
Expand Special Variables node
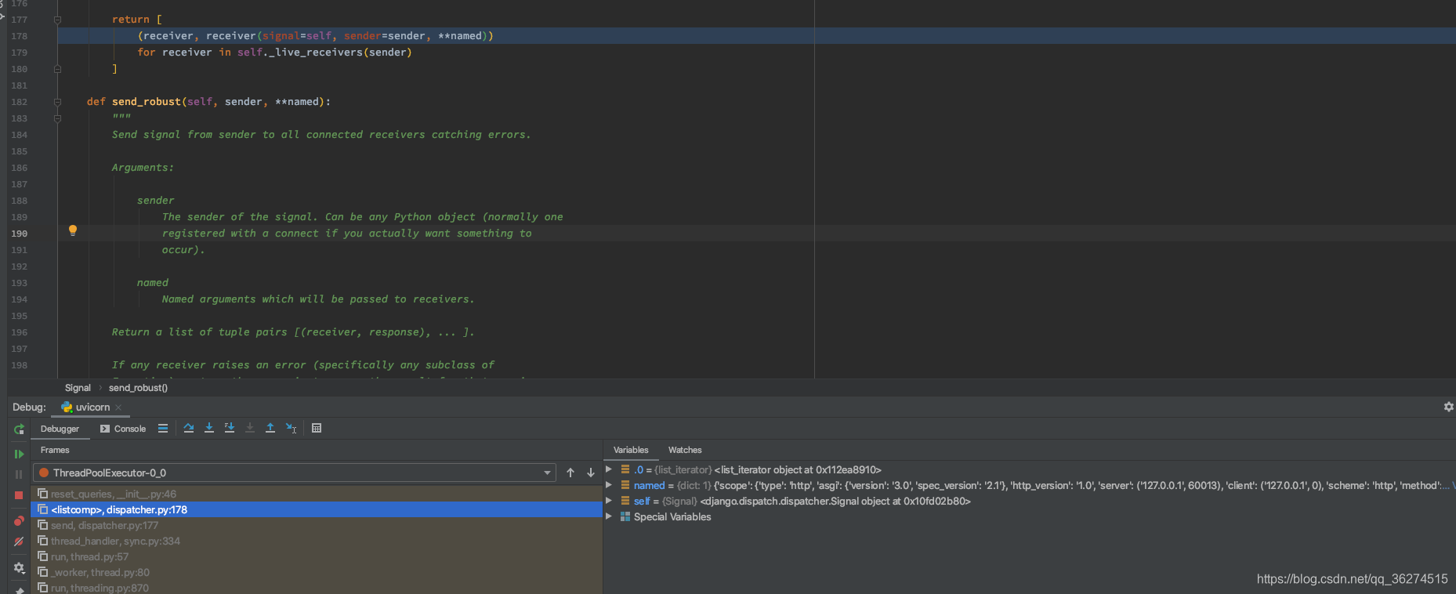pyautogui.click(x=609, y=516)
